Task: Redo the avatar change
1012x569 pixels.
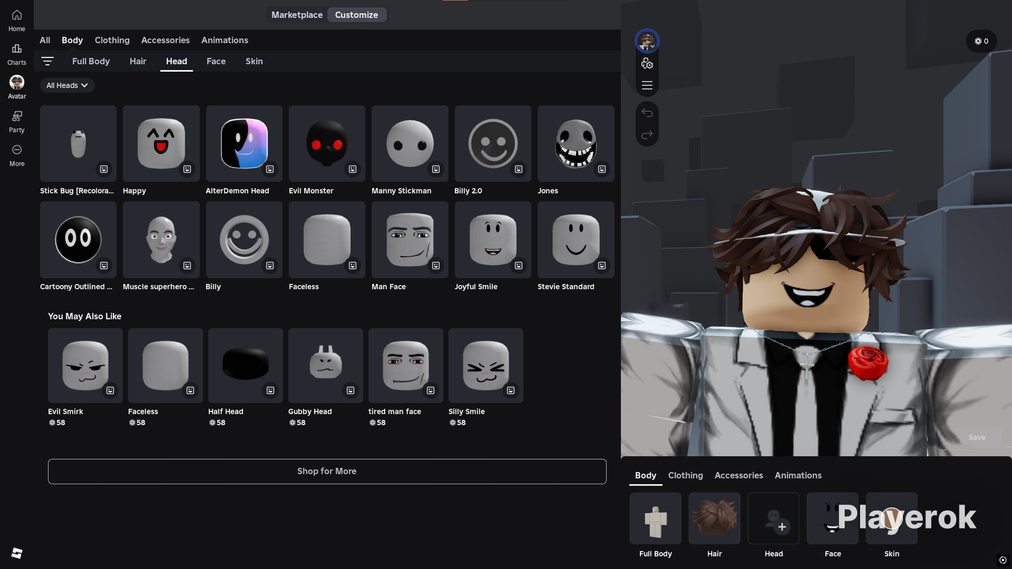Action: click(x=647, y=135)
